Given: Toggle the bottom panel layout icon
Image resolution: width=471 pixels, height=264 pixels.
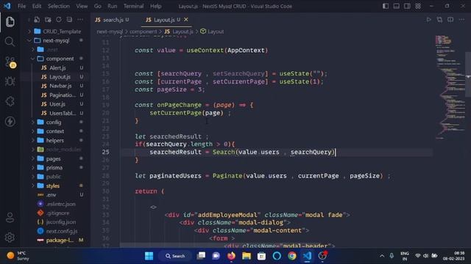Looking at the screenshot, I should (x=397, y=6).
